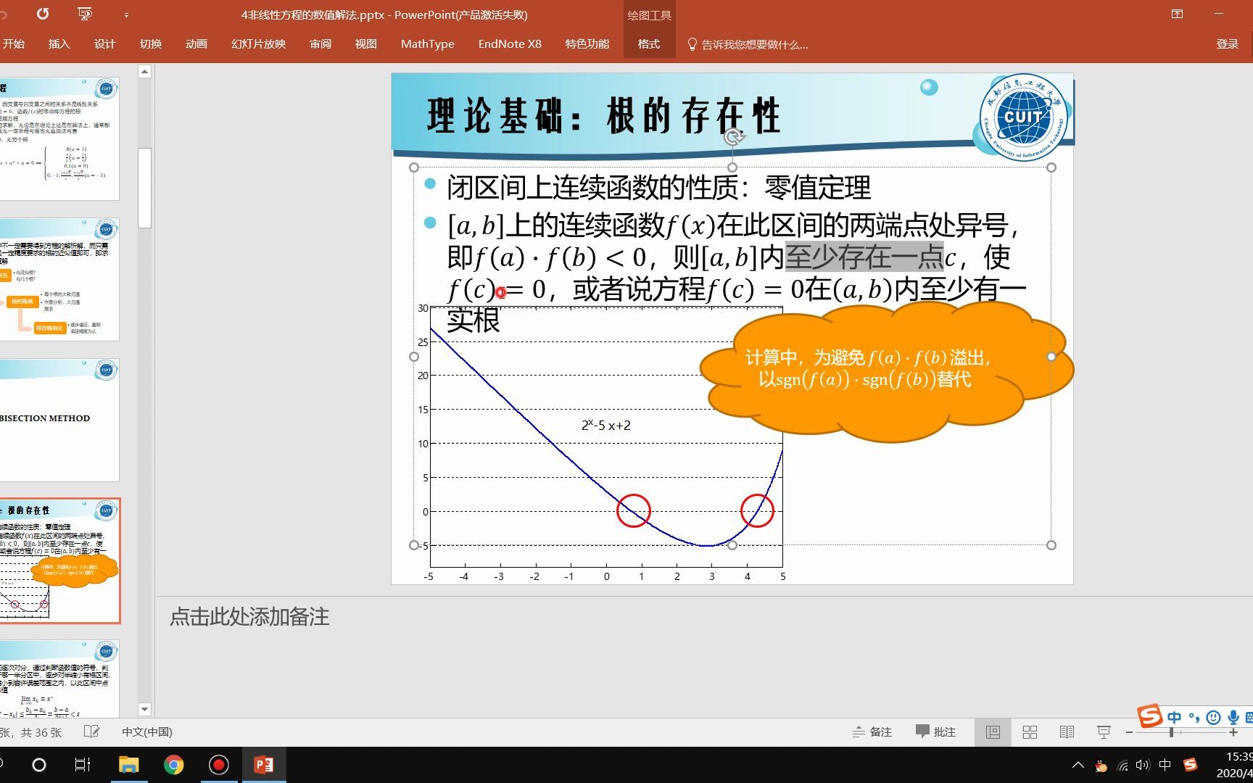This screenshot has width=1253, height=783.
Task: Click the 登录 sign-in button
Action: (1227, 44)
